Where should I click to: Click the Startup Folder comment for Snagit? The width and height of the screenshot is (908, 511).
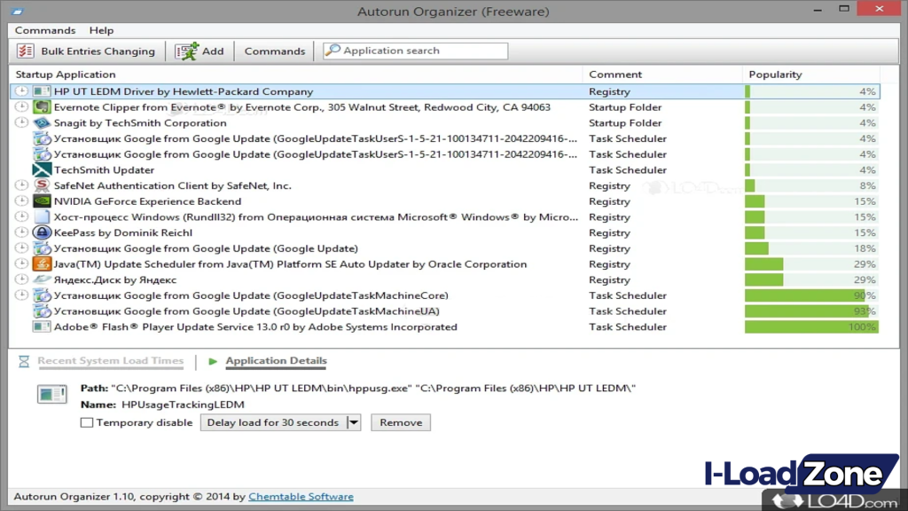click(x=625, y=122)
